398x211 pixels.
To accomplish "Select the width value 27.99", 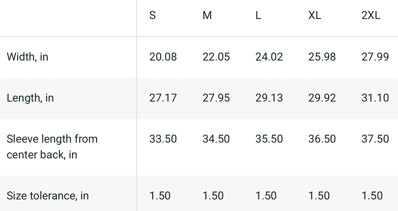I will [x=375, y=57].
